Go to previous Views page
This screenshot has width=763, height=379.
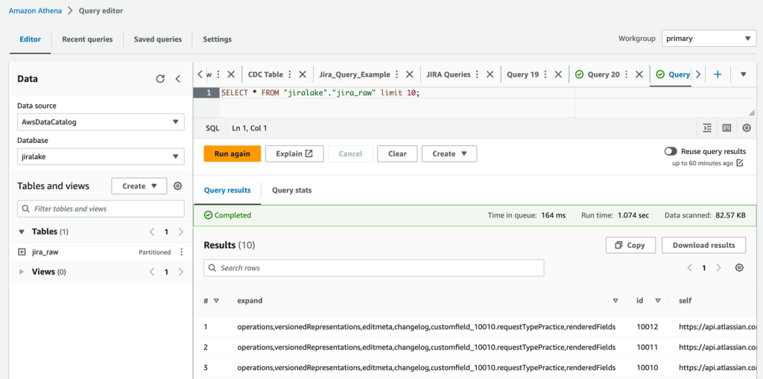151,272
